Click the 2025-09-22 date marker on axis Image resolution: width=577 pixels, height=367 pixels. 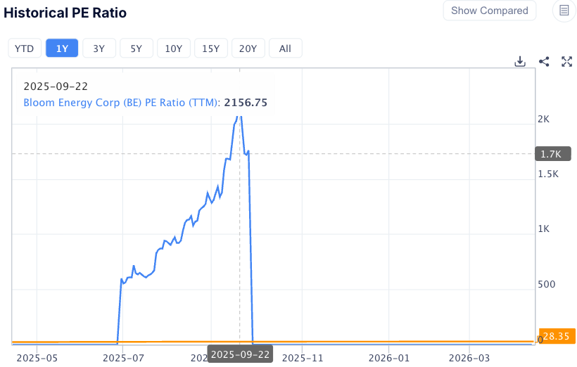[x=240, y=354]
